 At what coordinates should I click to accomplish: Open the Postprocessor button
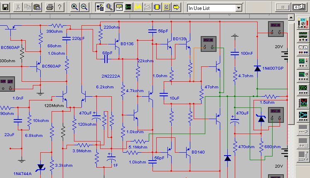pos(148,7)
